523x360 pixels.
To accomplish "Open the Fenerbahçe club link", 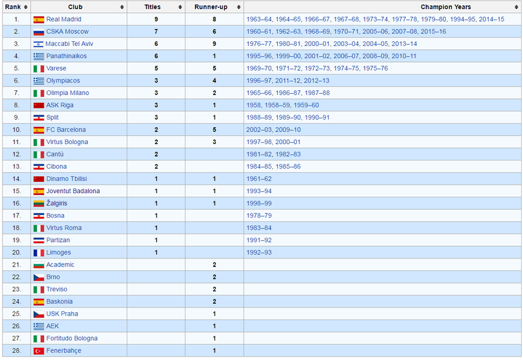I will [x=63, y=351].
